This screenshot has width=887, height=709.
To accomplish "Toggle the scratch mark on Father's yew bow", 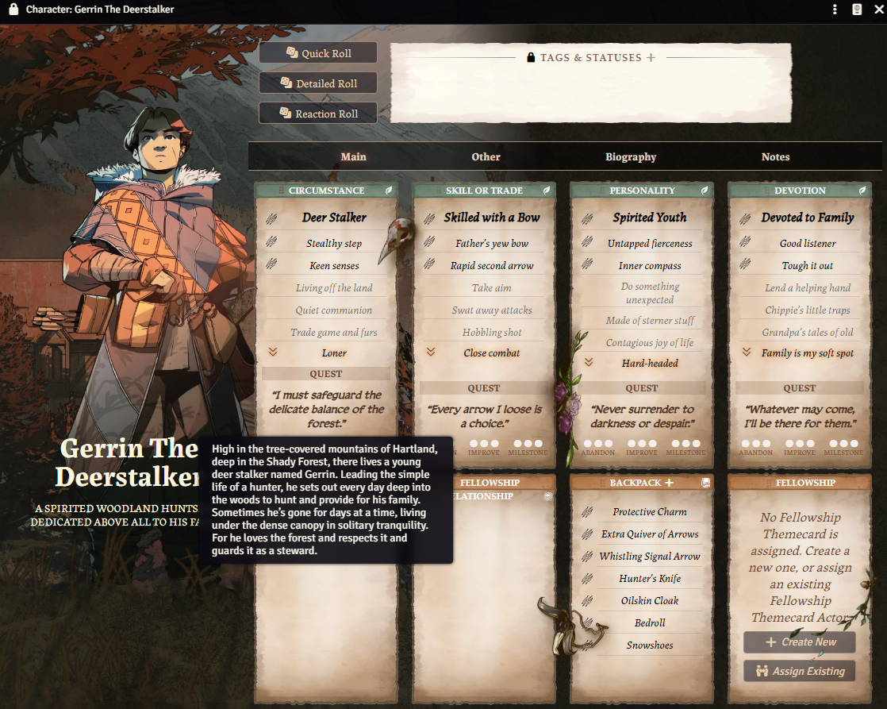I will [429, 242].
